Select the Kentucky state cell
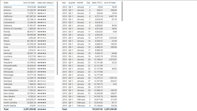 [8, 53]
